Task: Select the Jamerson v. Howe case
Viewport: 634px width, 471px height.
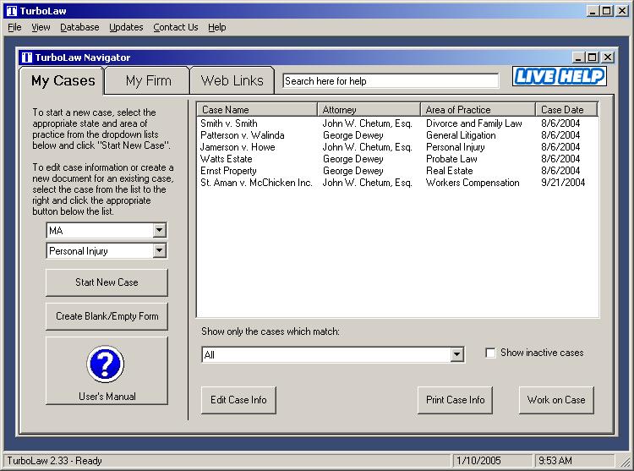Action: 238,147
